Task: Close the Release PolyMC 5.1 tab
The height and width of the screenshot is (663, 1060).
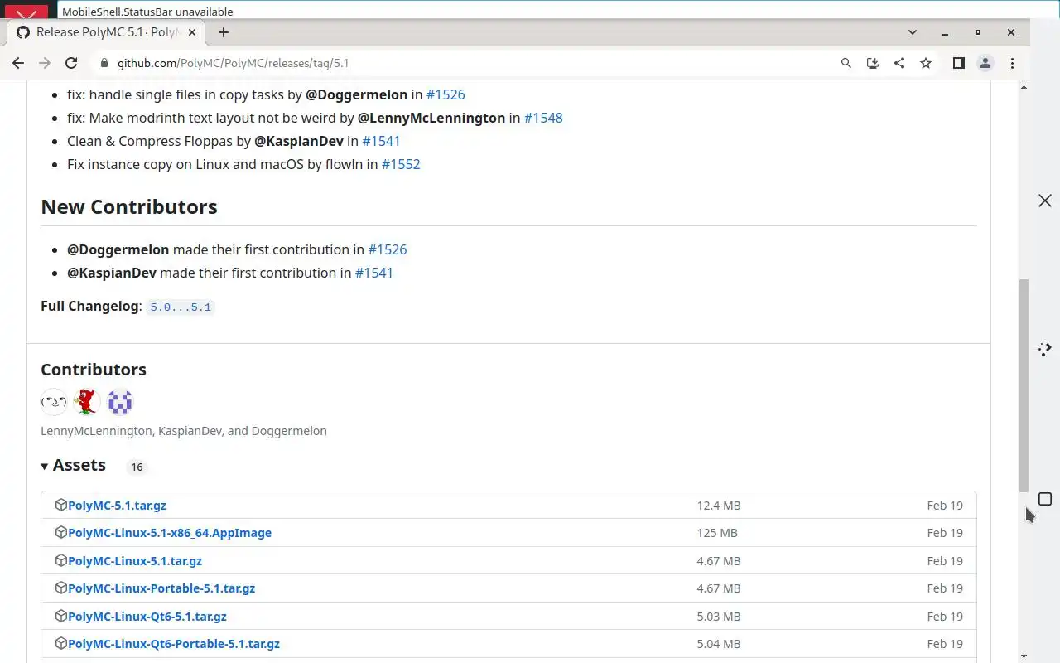Action: (x=192, y=32)
